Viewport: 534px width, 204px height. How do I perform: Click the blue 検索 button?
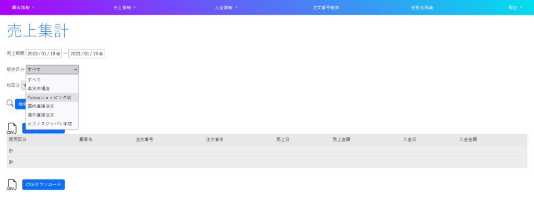click(20, 104)
